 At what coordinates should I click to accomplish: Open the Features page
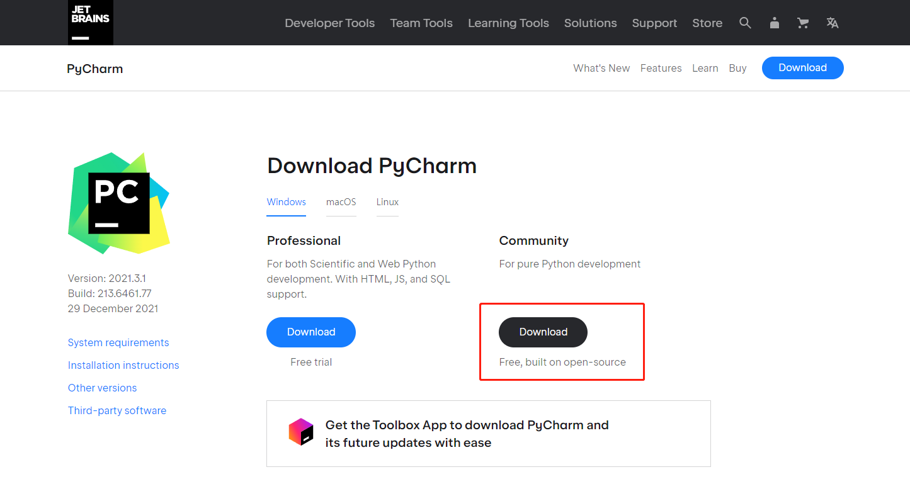661,68
